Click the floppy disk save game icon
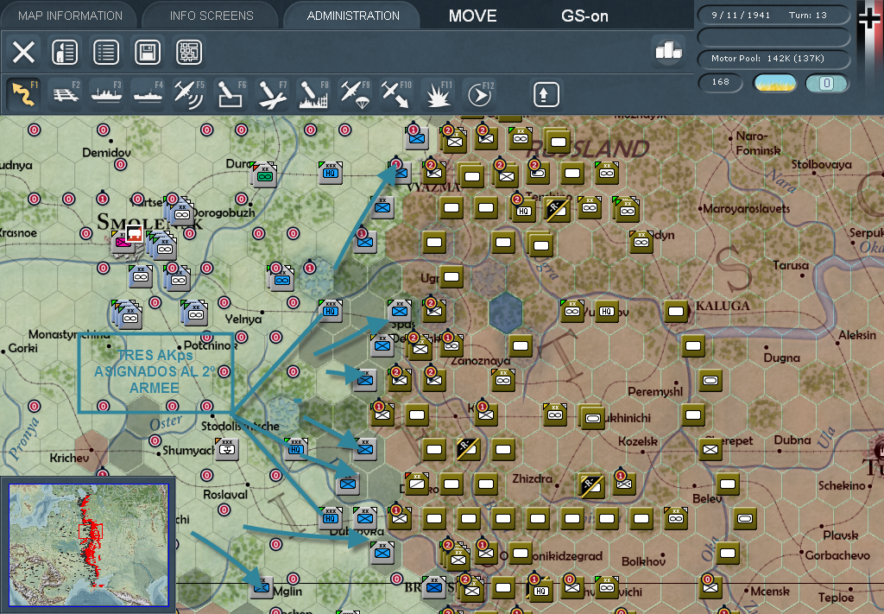The width and height of the screenshot is (884, 614). [148, 53]
